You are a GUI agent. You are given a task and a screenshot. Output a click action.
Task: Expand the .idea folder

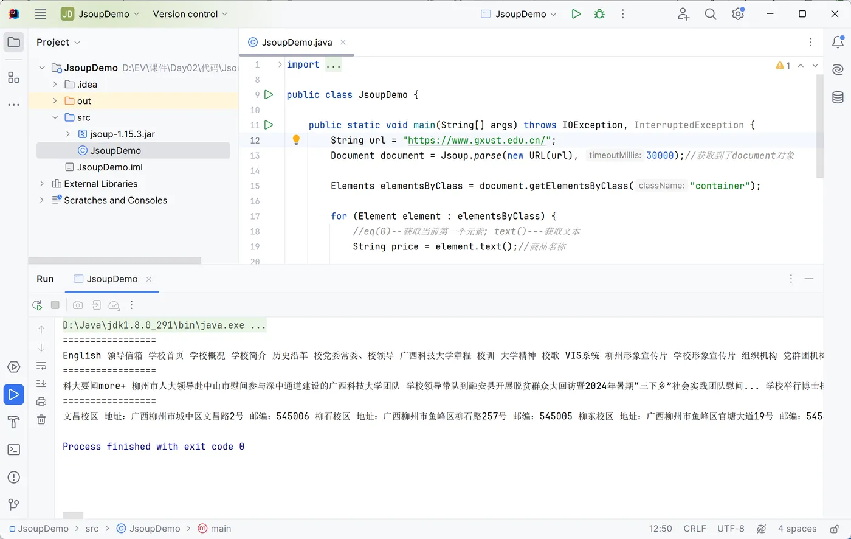[55, 84]
